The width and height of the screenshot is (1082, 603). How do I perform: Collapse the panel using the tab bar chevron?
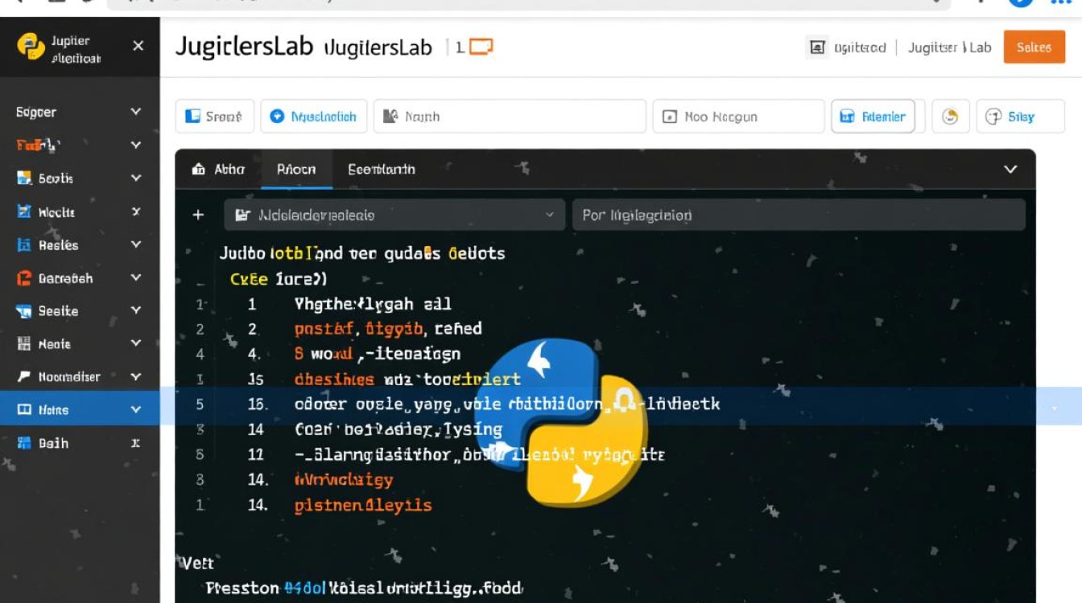[x=1010, y=170]
